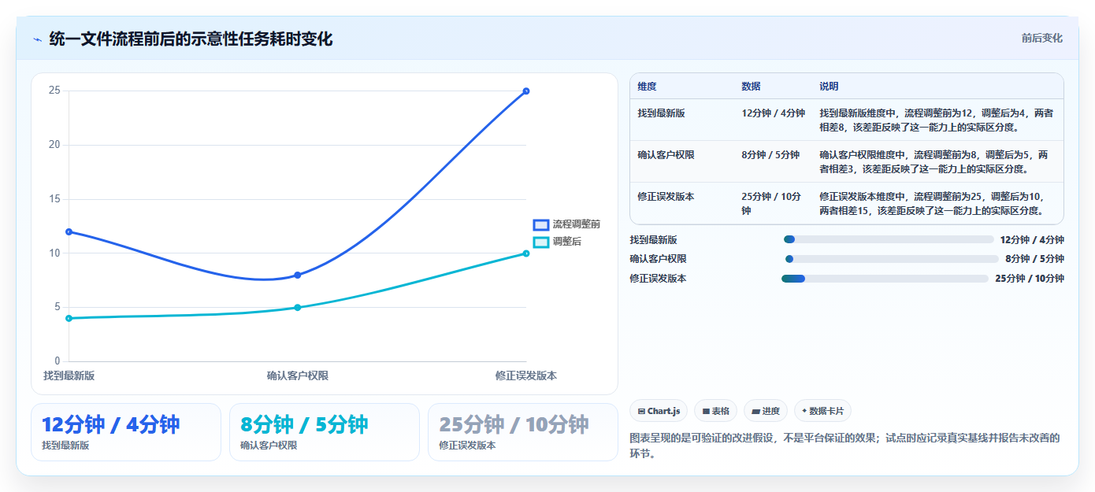This screenshot has width=1095, height=492.
Task: Click progress value 25分钟 / 10分钟 at right
Action: point(1030,279)
